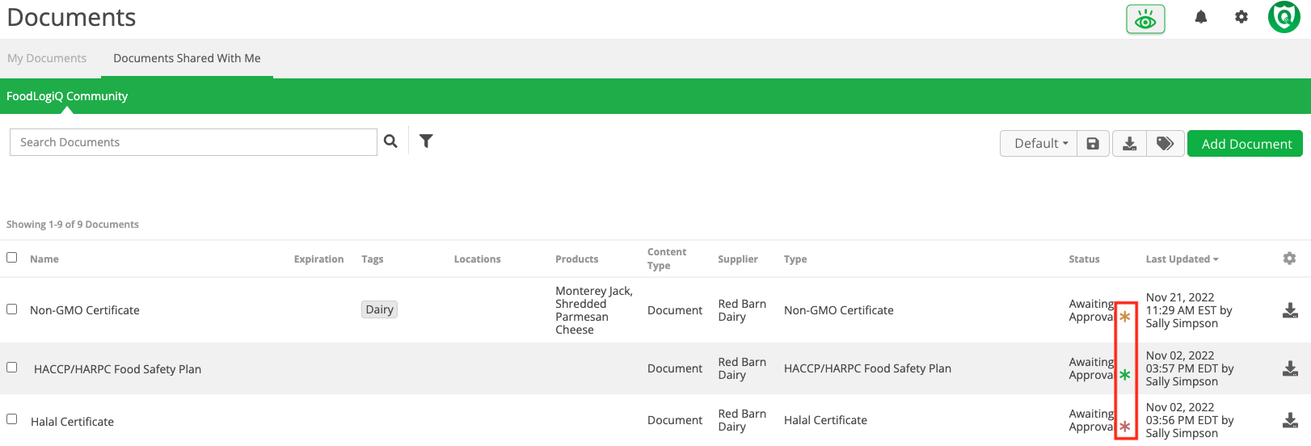The width and height of the screenshot is (1311, 446).
Task: Save the current view with disk icon
Action: (x=1093, y=144)
